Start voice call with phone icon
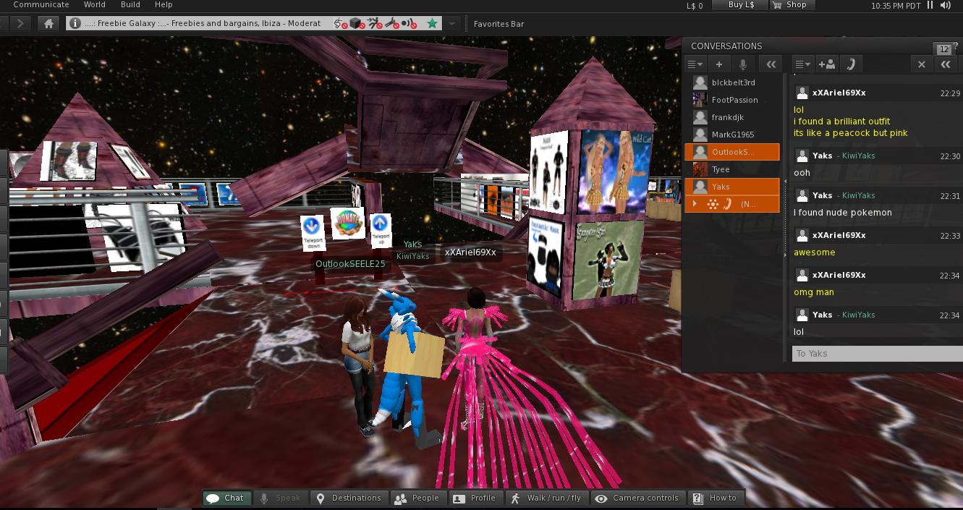963x510 pixels. pyautogui.click(x=851, y=64)
